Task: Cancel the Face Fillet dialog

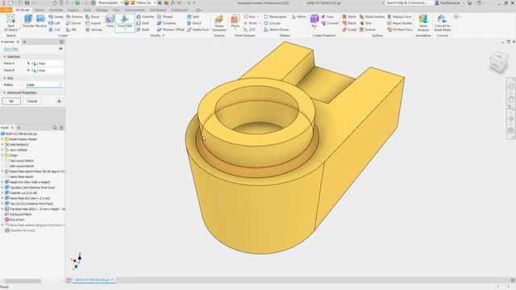Action: 32,101
